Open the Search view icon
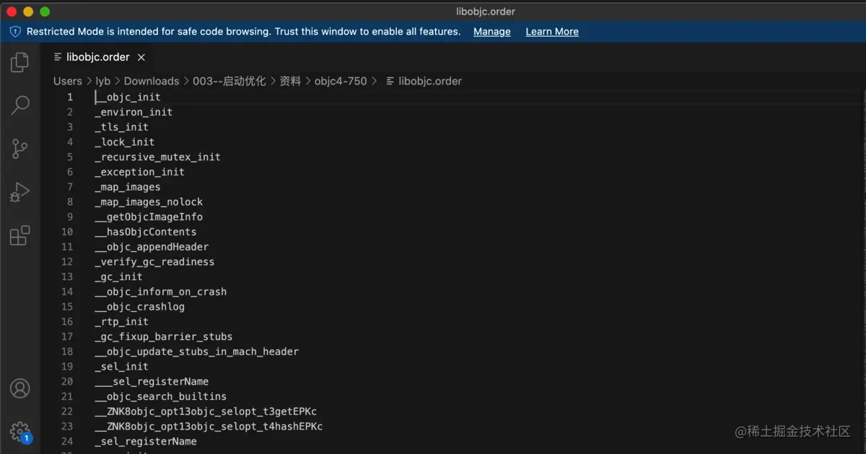This screenshot has height=454, width=866. pyautogui.click(x=19, y=105)
